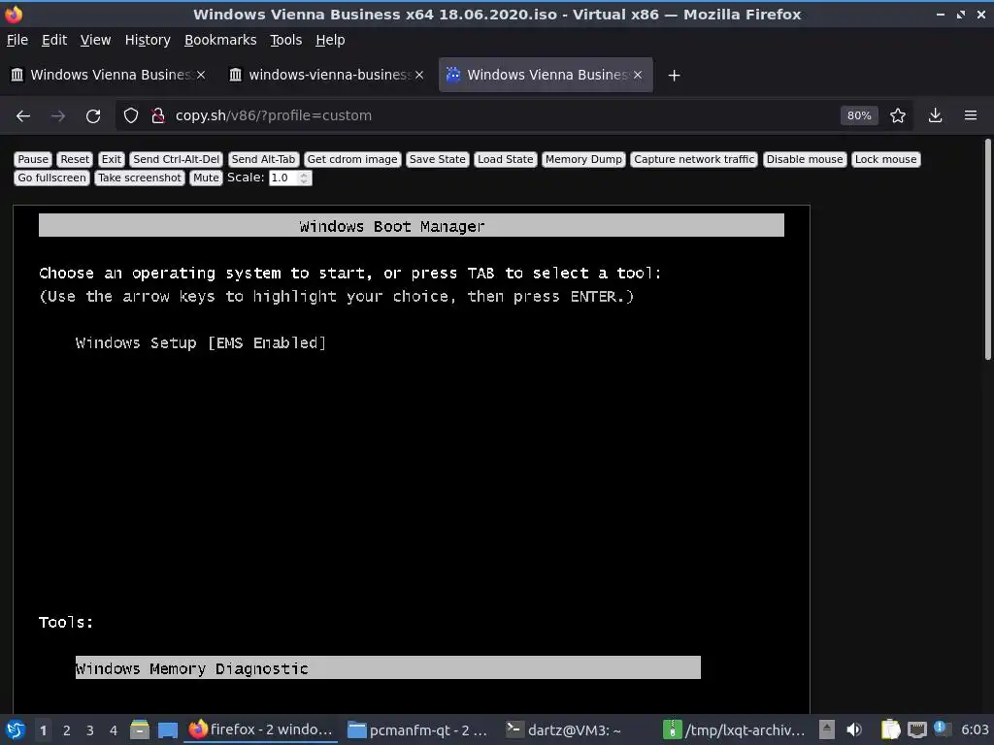Close the active Windows Vienna Business tab
This screenshot has width=994, height=745.
638,75
